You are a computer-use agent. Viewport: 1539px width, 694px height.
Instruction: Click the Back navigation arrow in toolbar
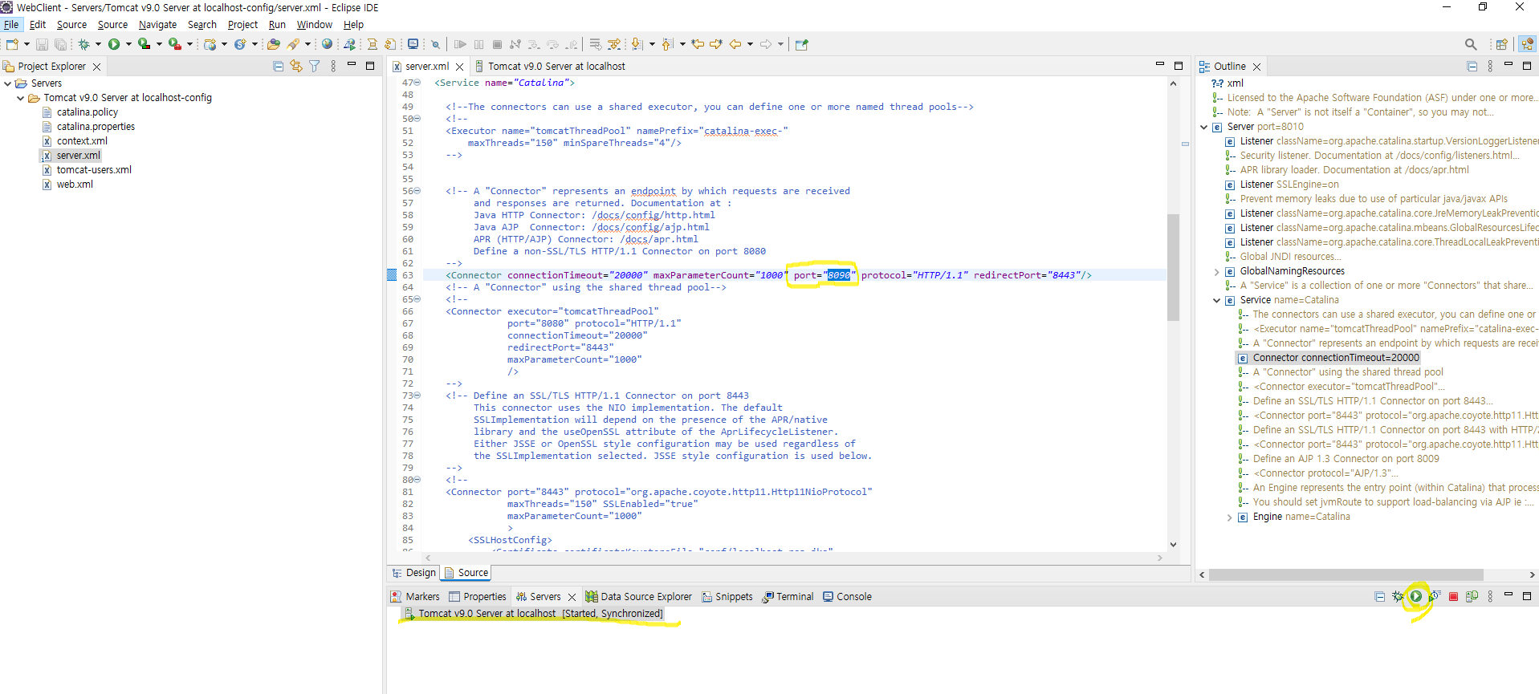click(735, 44)
